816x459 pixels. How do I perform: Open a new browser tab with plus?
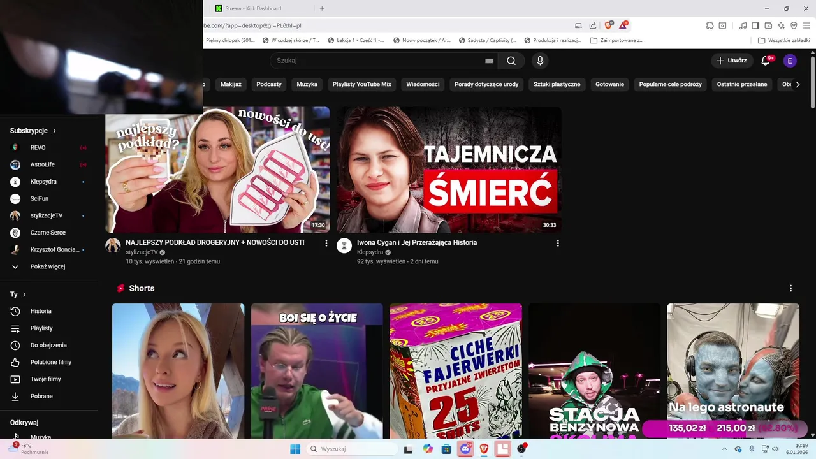click(x=322, y=8)
